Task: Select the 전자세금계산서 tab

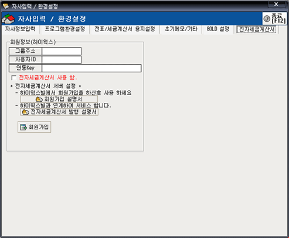Action: [x=256, y=29]
